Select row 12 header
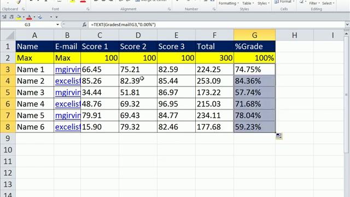The width and height of the screenshot is (350, 197). click(x=8, y=173)
